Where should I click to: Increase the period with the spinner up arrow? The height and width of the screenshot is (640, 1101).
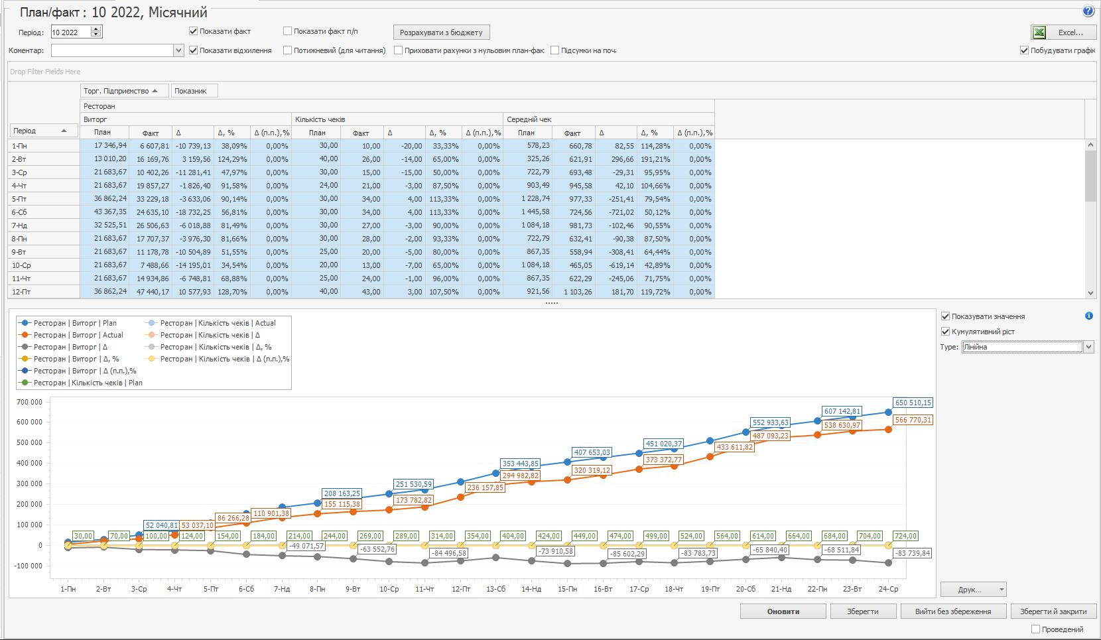pos(97,29)
